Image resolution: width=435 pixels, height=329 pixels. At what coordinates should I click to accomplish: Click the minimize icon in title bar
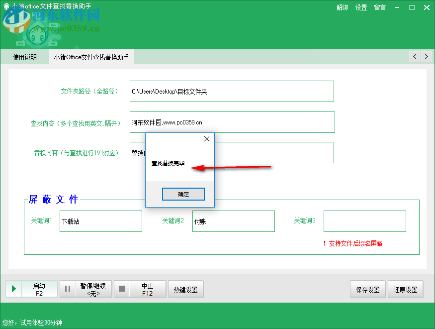(396, 7)
